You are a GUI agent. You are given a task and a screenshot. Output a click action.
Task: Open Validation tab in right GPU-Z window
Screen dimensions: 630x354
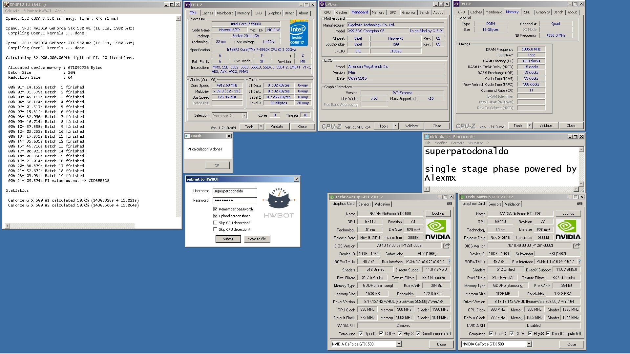coord(513,204)
